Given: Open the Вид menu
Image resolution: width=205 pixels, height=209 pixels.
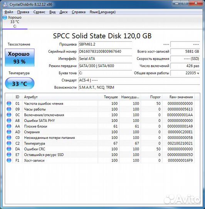Looking at the screenshot, I should point(52,12).
